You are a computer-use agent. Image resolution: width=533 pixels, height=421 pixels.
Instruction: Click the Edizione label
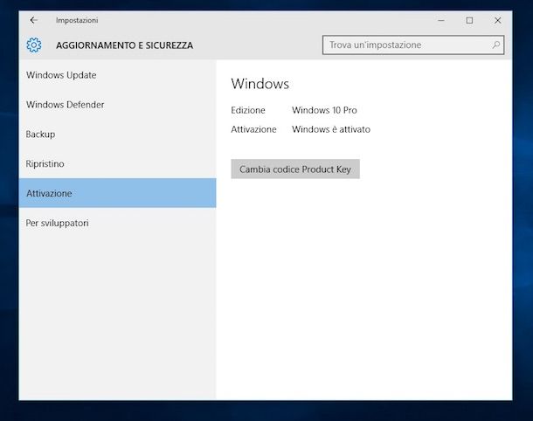[x=248, y=110]
